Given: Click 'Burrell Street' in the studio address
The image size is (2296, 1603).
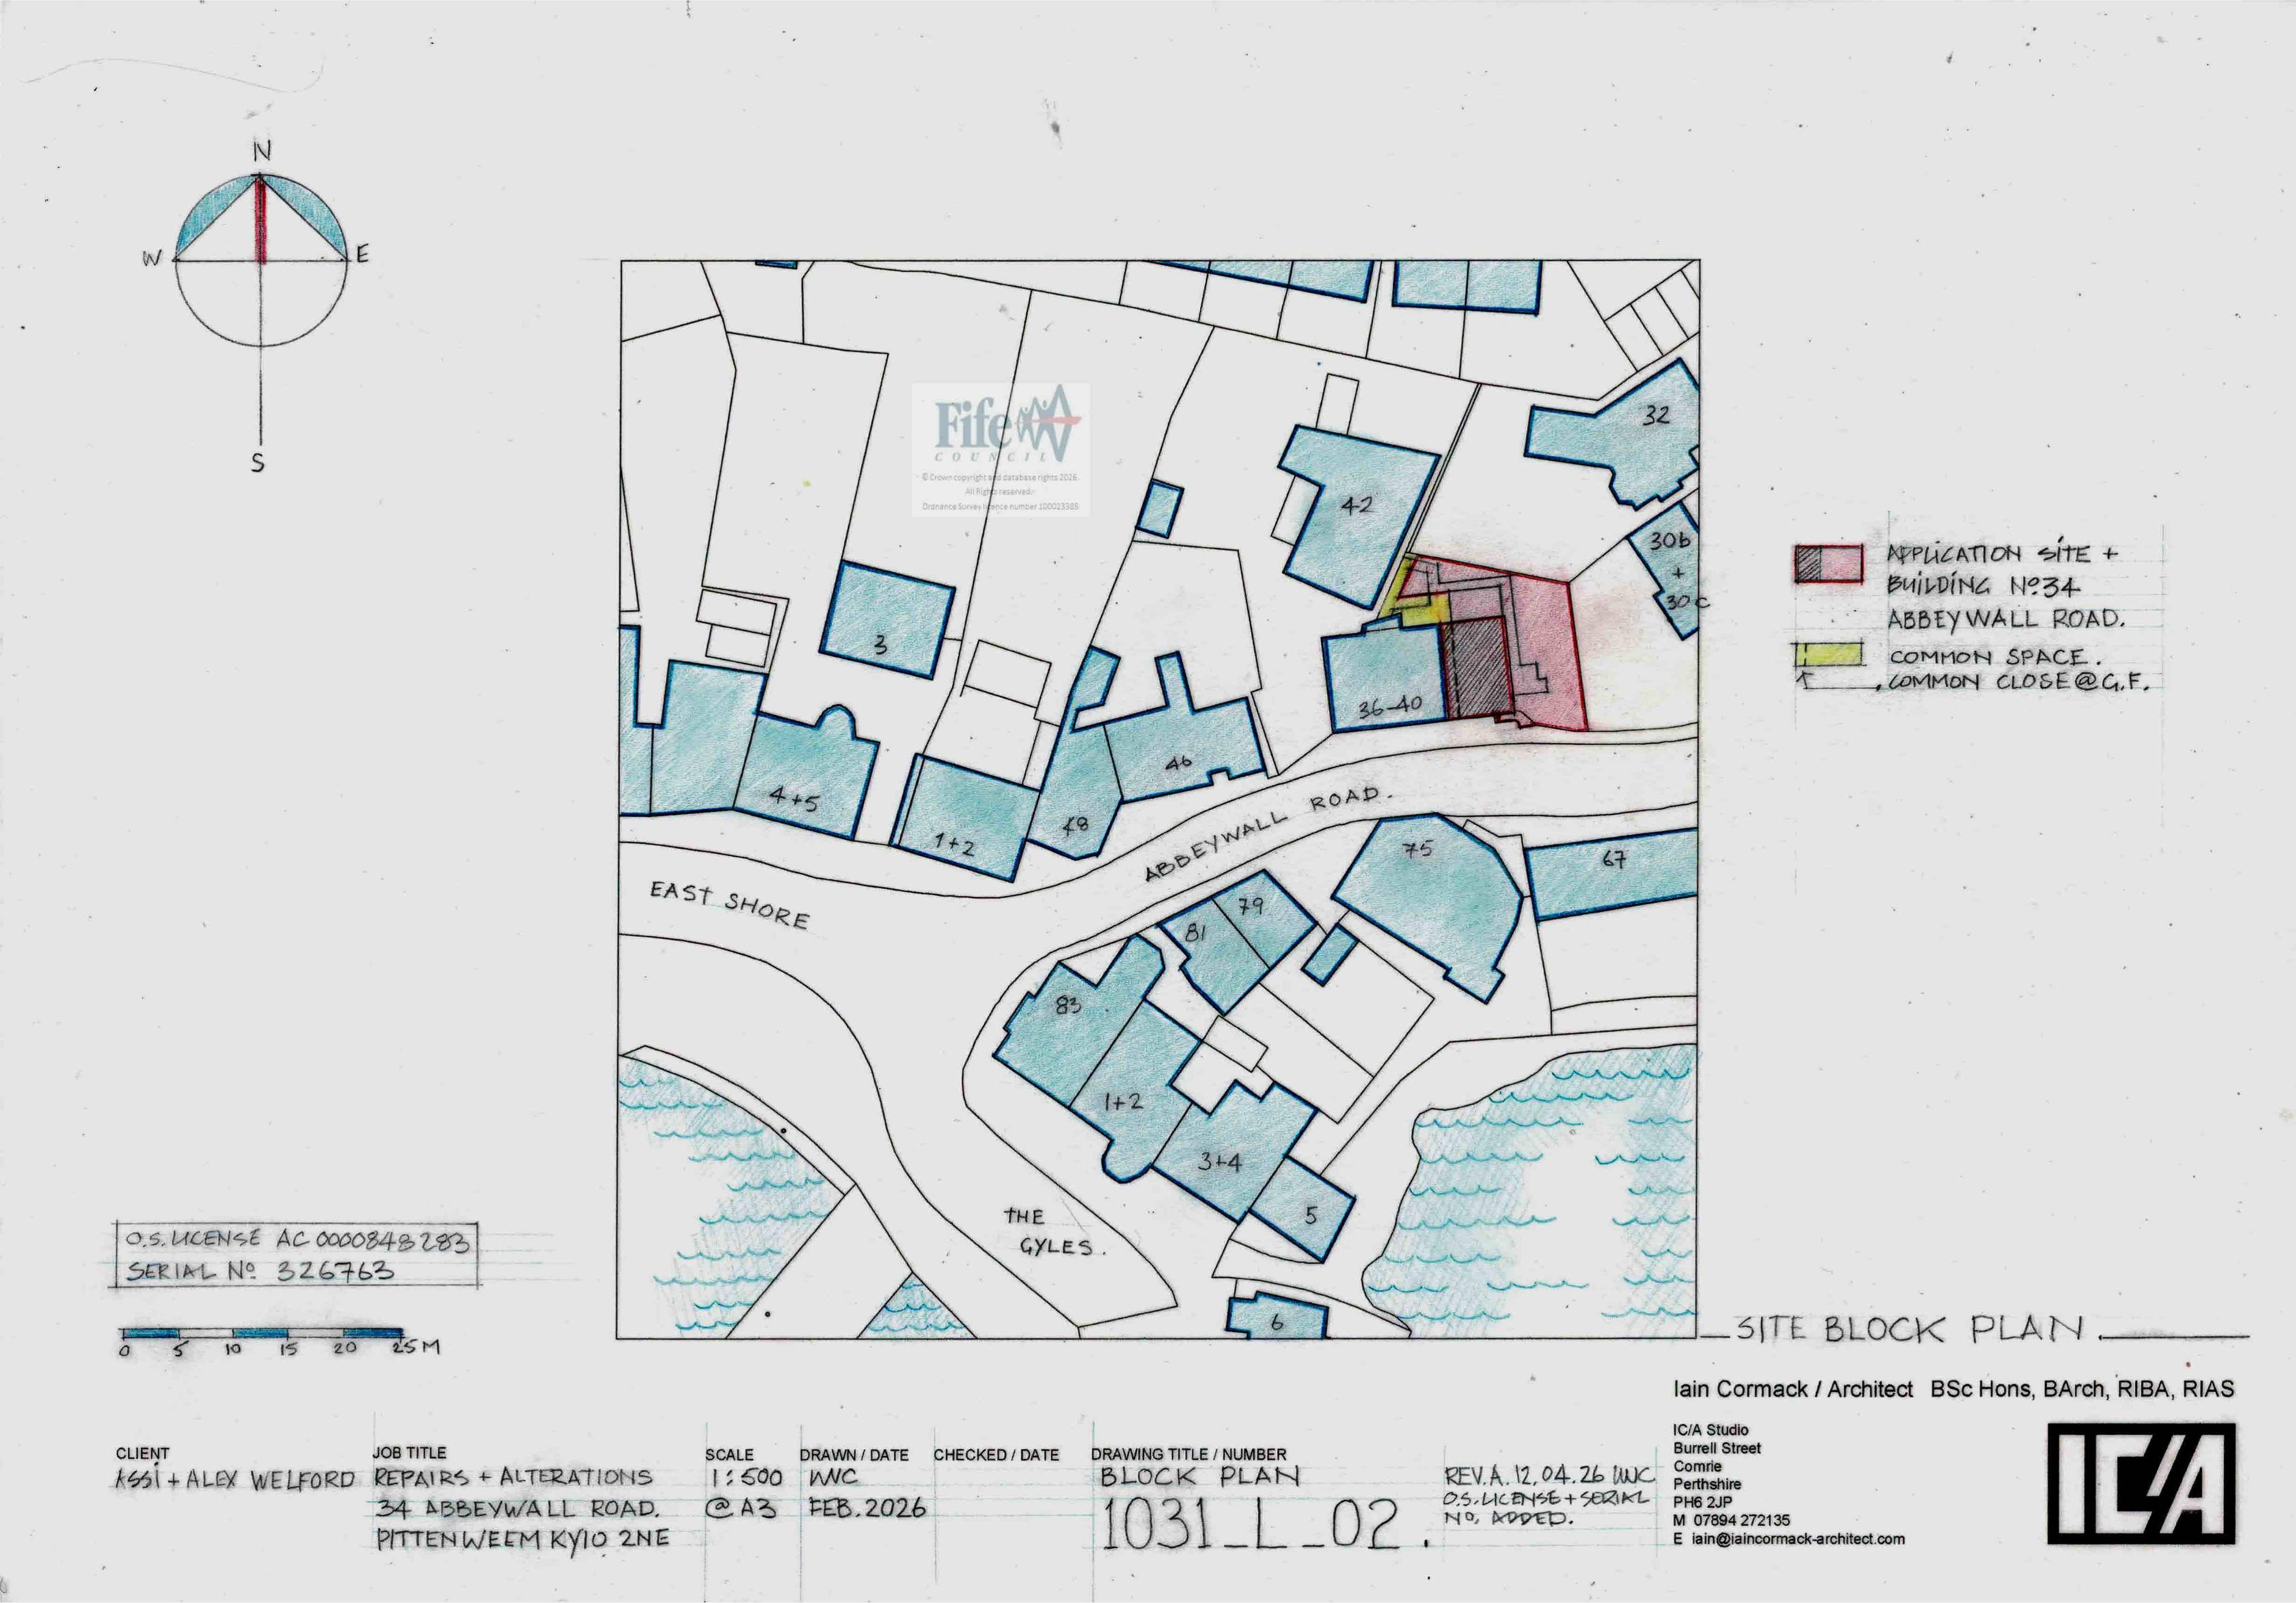Looking at the screenshot, I should (1717, 1448).
